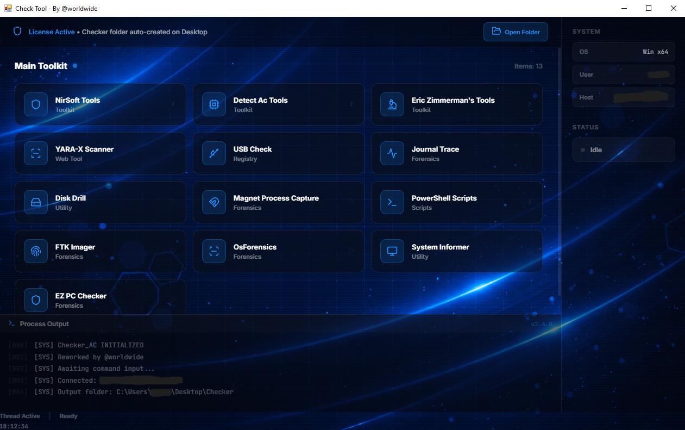Click the Main Toolkit heading
Viewport: 685px width, 430px height.
click(x=41, y=66)
